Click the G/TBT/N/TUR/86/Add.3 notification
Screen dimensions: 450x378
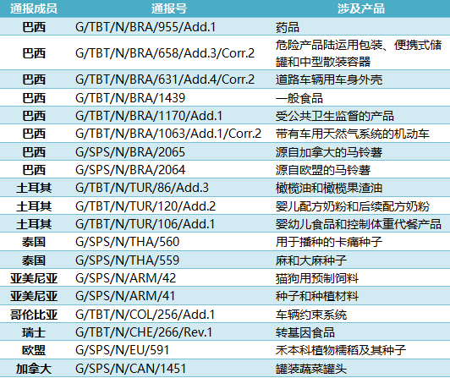[x=142, y=188]
